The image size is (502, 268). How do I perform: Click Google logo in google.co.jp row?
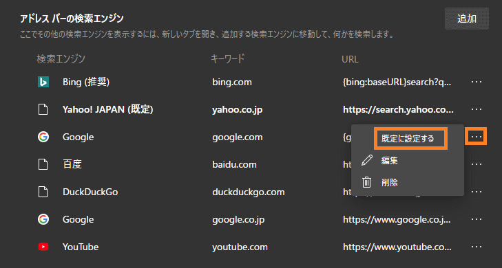coord(43,219)
